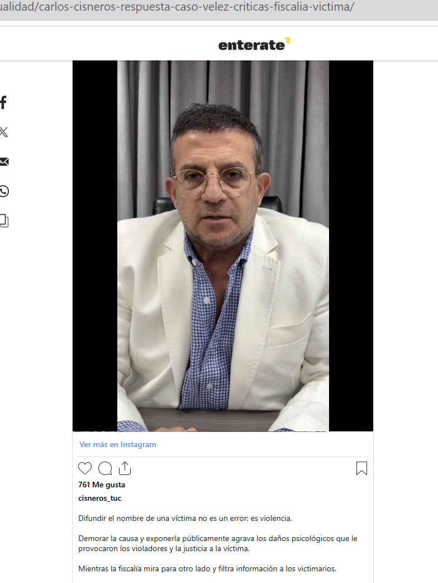The height and width of the screenshot is (583, 438).
Task: Follow the 'Ver más en Instagram' link
Action: click(118, 444)
